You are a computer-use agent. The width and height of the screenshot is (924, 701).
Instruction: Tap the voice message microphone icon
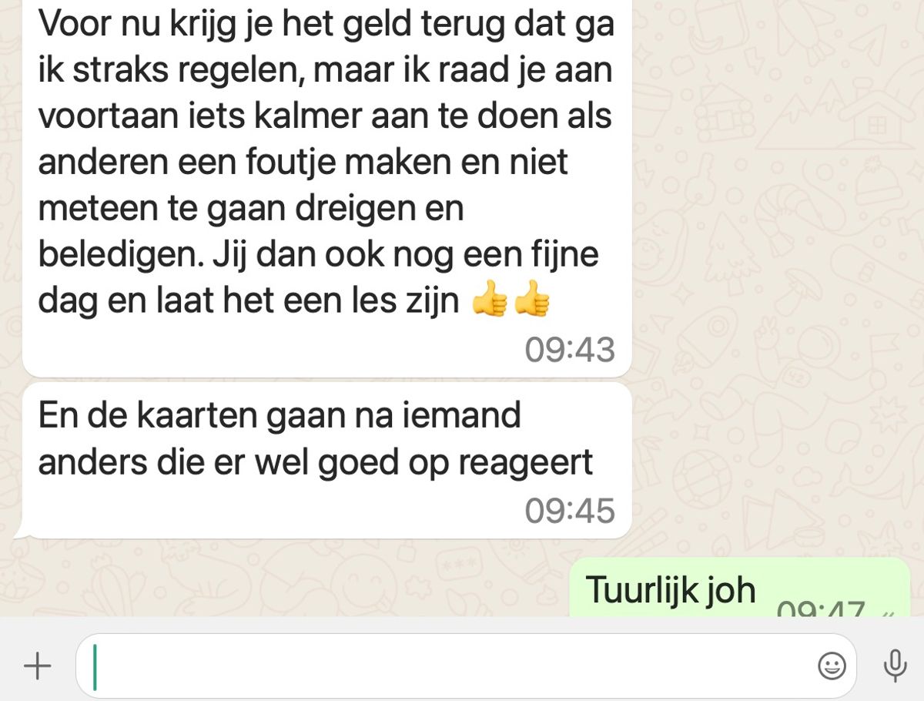pos(895,666)
